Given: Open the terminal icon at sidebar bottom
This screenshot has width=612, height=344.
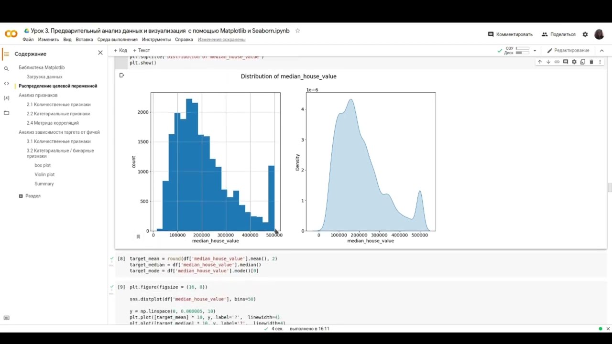Looking at the screenshot, I should click(x=6, y=318).
